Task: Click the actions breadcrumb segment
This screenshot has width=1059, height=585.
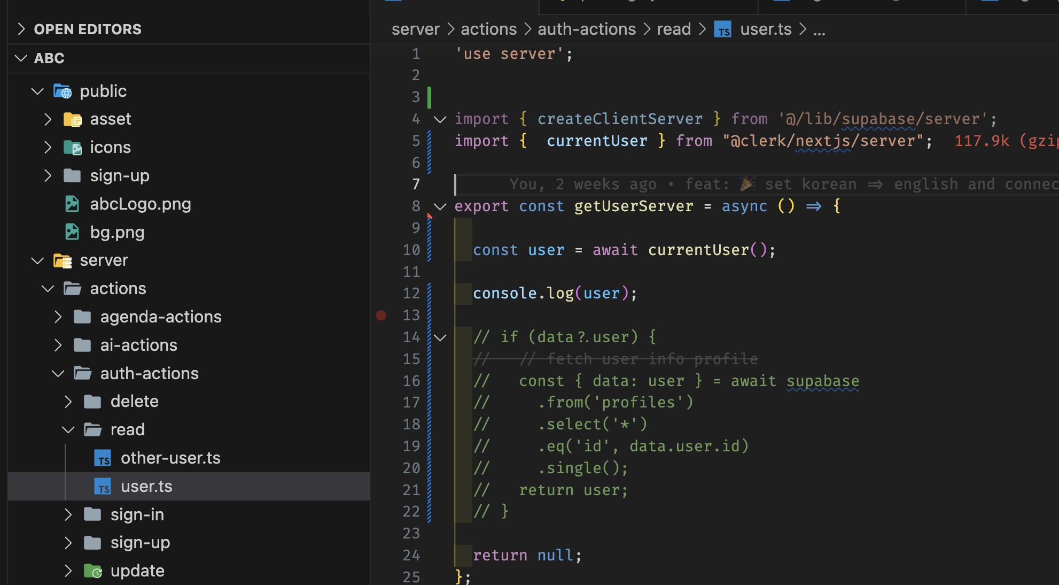Action: [x=488, y=29]
